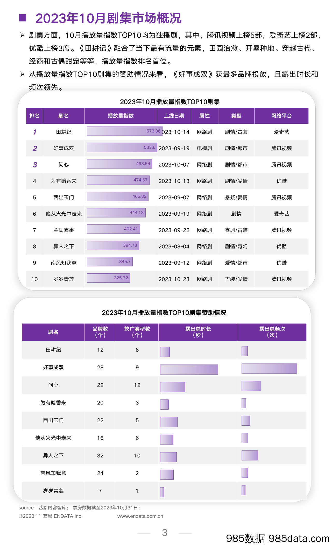
Task: Click the 345.7 index bar
Action: (110, 262)
